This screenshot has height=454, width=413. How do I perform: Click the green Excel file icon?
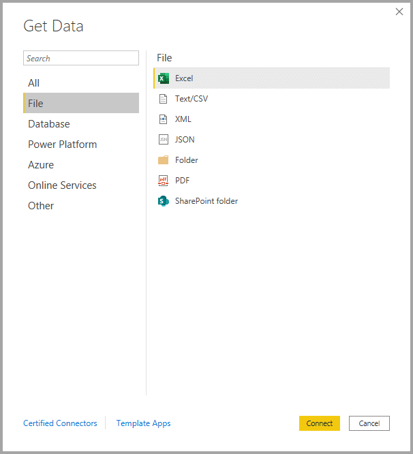[x=164, y=78]
